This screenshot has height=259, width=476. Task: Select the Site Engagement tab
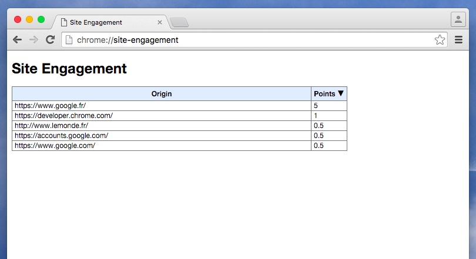pos(111,22)
